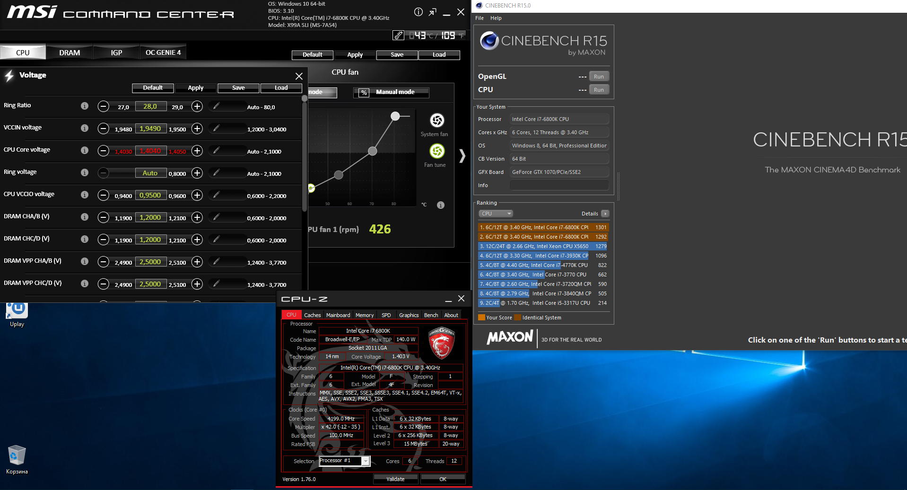This screenshot has height=490, width=907.
Task: Click the Voltage panel vertical scrollbar
Action: [305, 154]
